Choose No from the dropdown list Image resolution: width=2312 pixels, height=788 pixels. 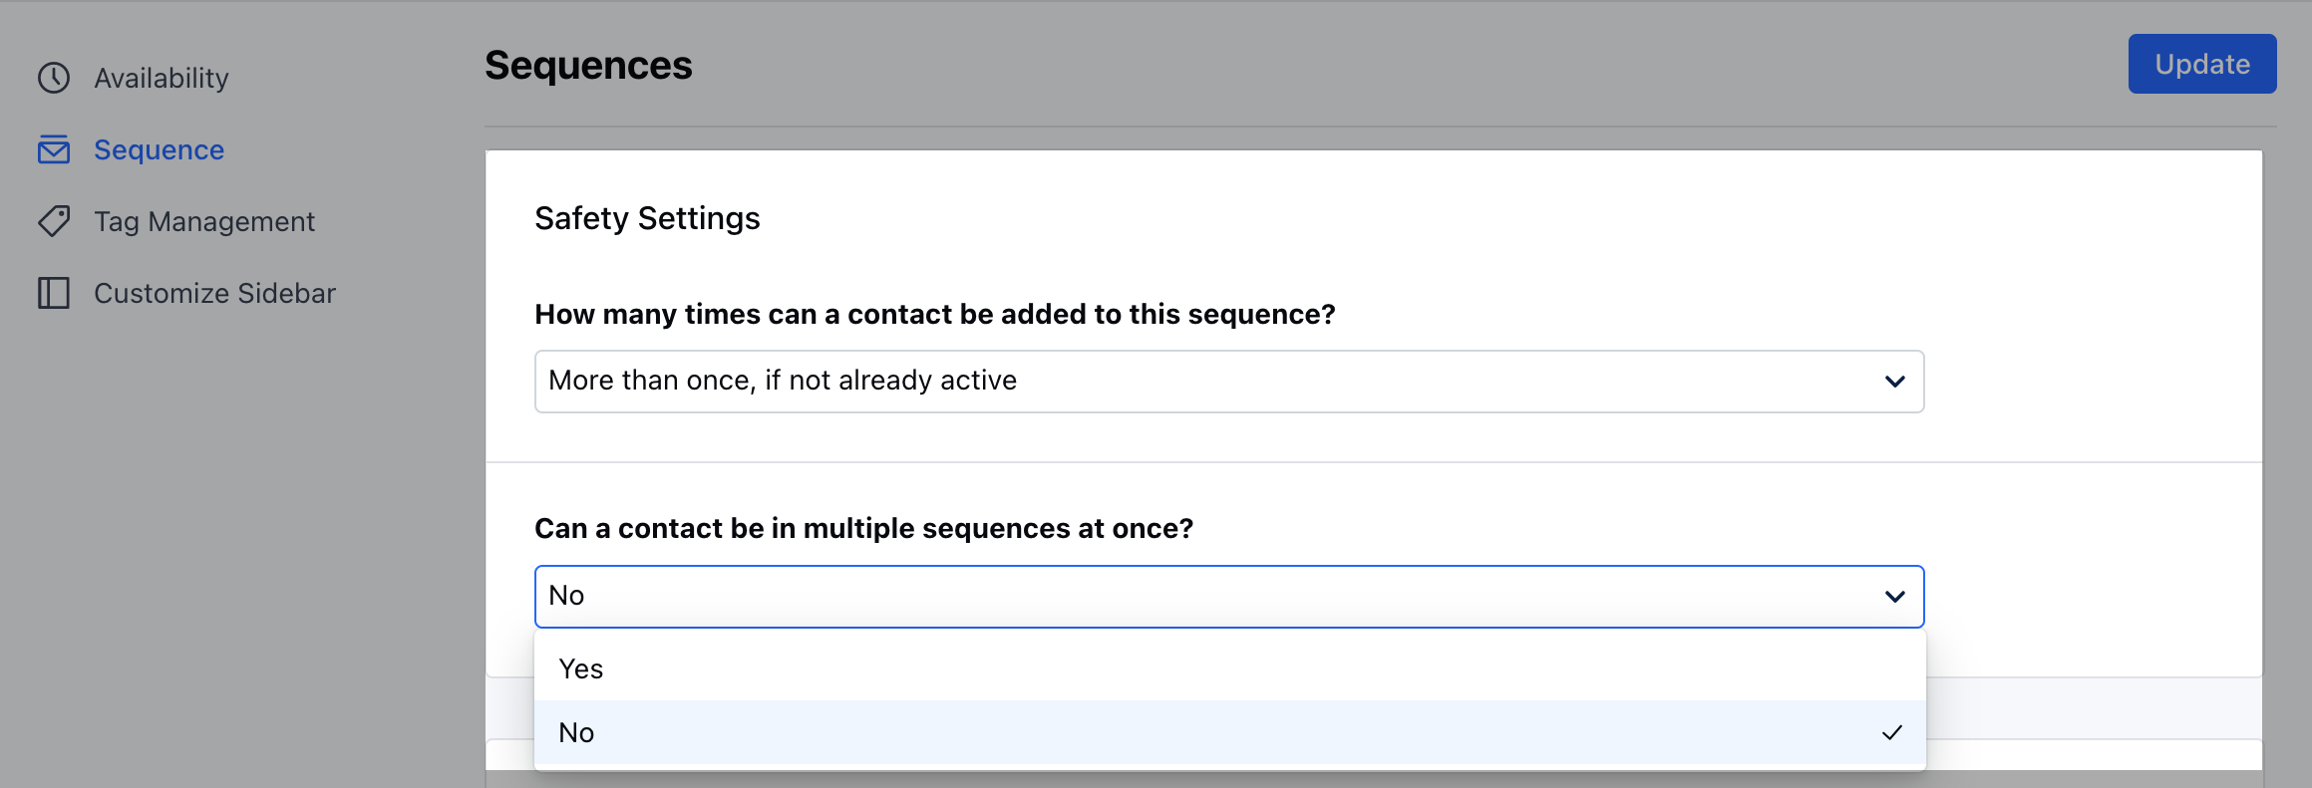(x=1230, y=732)
